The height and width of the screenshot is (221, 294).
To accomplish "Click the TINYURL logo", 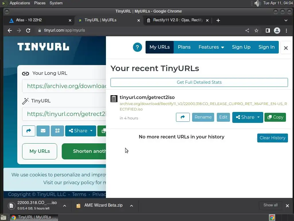I will click(43, 47).
